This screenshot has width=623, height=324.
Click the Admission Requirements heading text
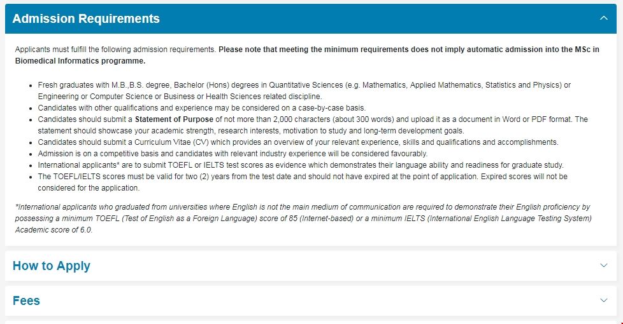(x=86, y=18)
